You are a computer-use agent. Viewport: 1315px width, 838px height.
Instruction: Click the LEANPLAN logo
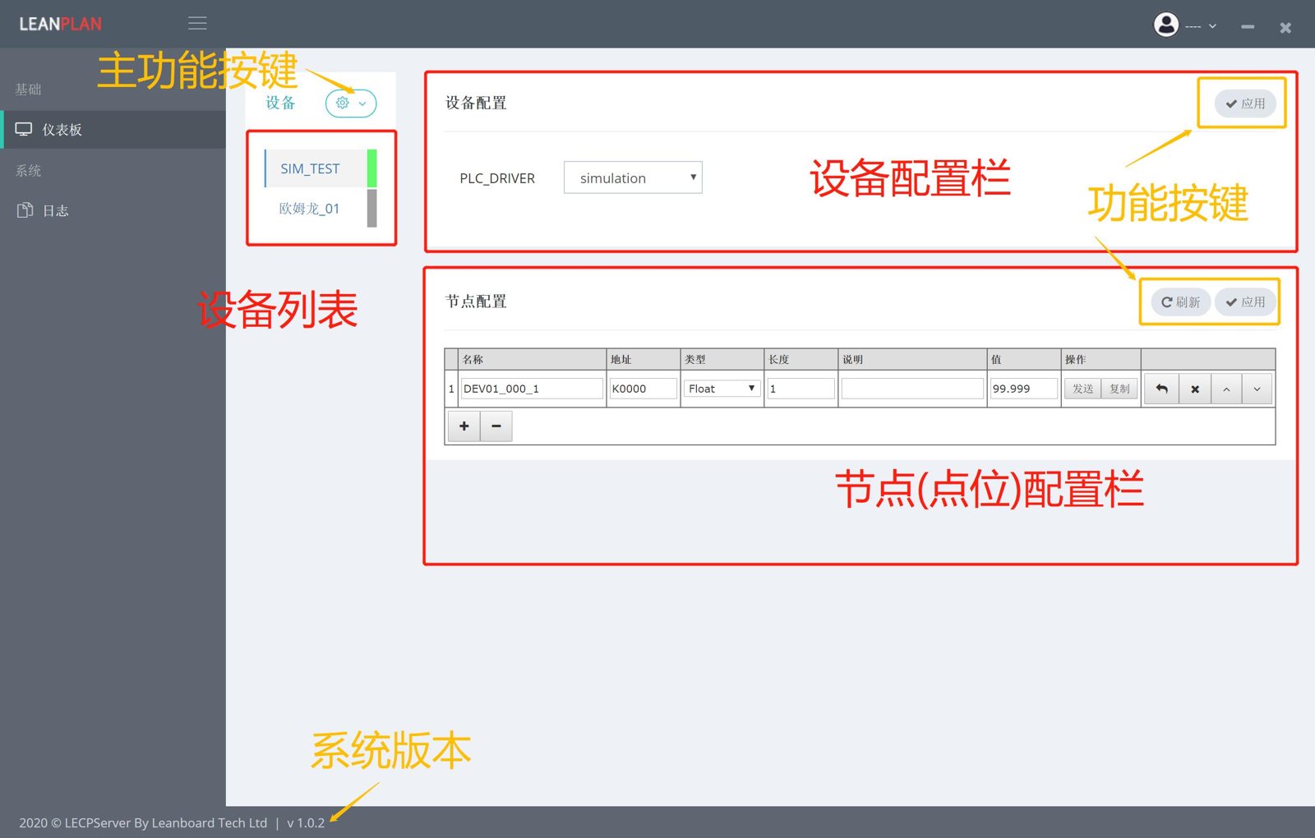(61, 24)
